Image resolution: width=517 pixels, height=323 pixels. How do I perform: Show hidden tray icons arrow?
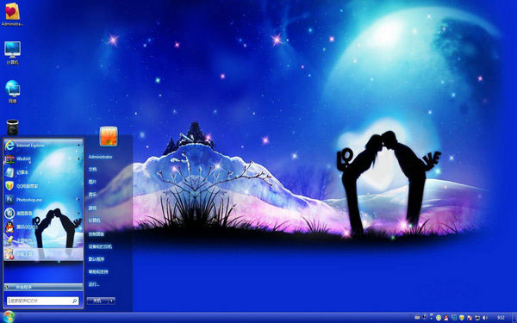click(x=432, y=314)
